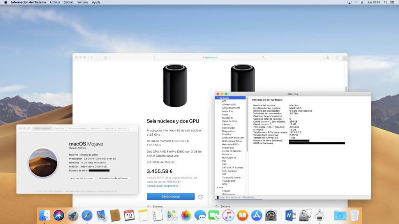Open the Archivo menu
This screenshot has width=399, height=224.
55,2
